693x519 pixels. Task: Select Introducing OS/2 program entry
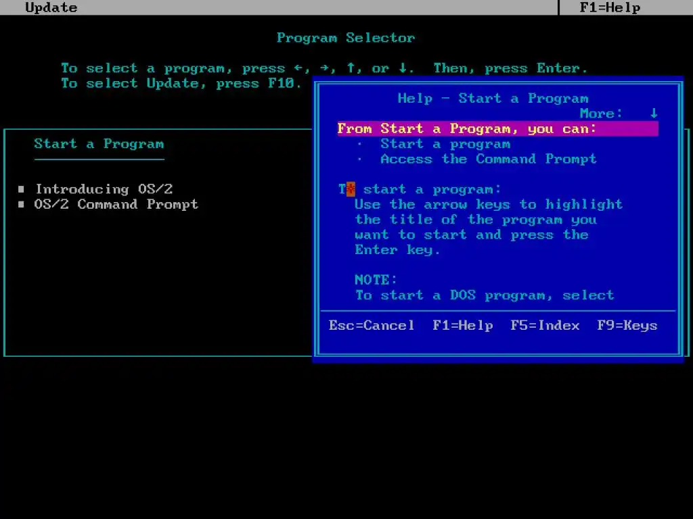104,189
